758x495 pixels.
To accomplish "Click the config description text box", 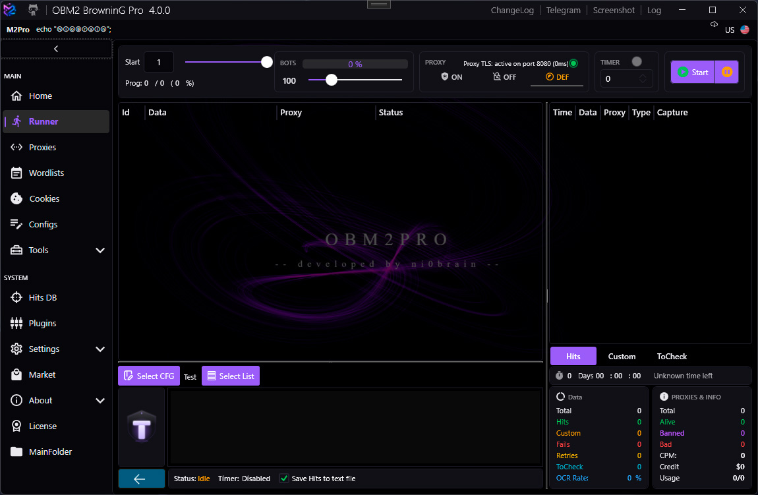I will coord(355,428).
